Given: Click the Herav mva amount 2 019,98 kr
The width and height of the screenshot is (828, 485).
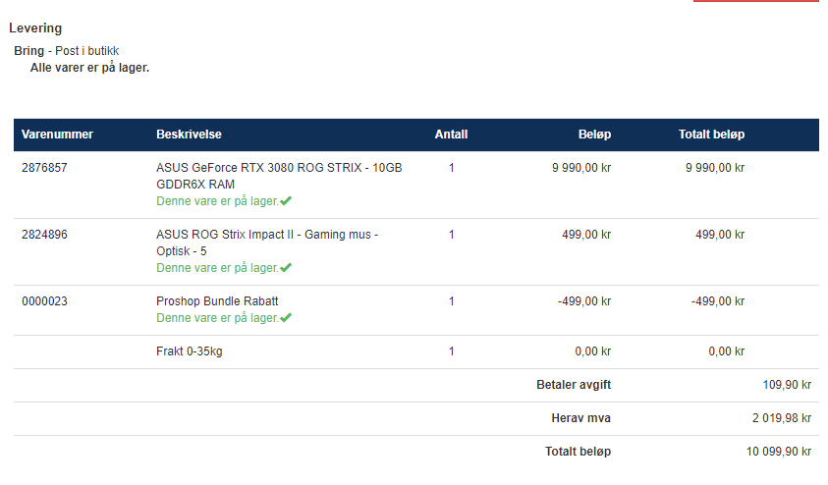Looking at the screenshot, I should tap(782, 418).
